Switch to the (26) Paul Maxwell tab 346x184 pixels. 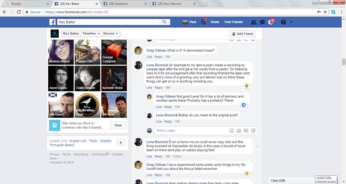click(173, 4)
